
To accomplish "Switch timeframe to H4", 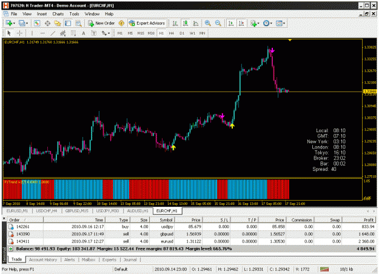I will [172, 33].
